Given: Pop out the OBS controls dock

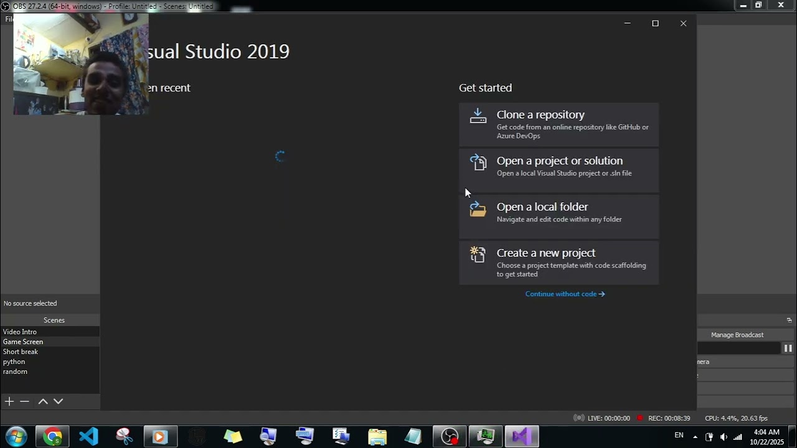Looking at the screenshot, I should pos(789,320).
